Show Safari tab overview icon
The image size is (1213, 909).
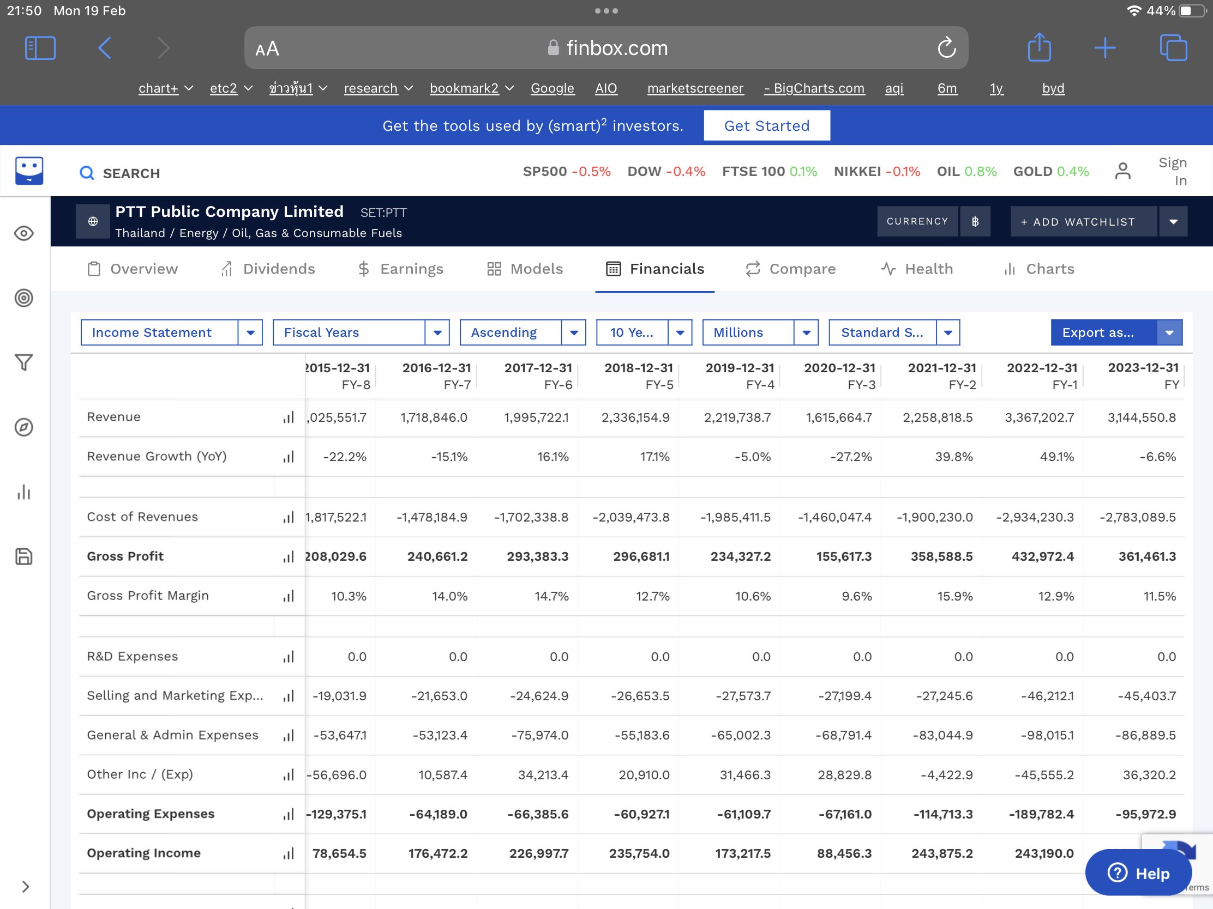[1174, 48]
